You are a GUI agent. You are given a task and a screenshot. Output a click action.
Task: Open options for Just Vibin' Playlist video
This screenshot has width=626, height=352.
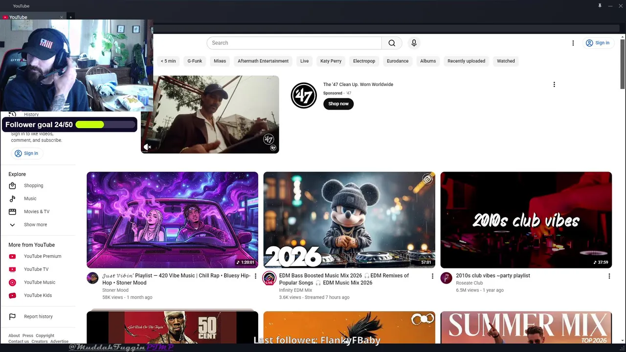tap(255, 276)
